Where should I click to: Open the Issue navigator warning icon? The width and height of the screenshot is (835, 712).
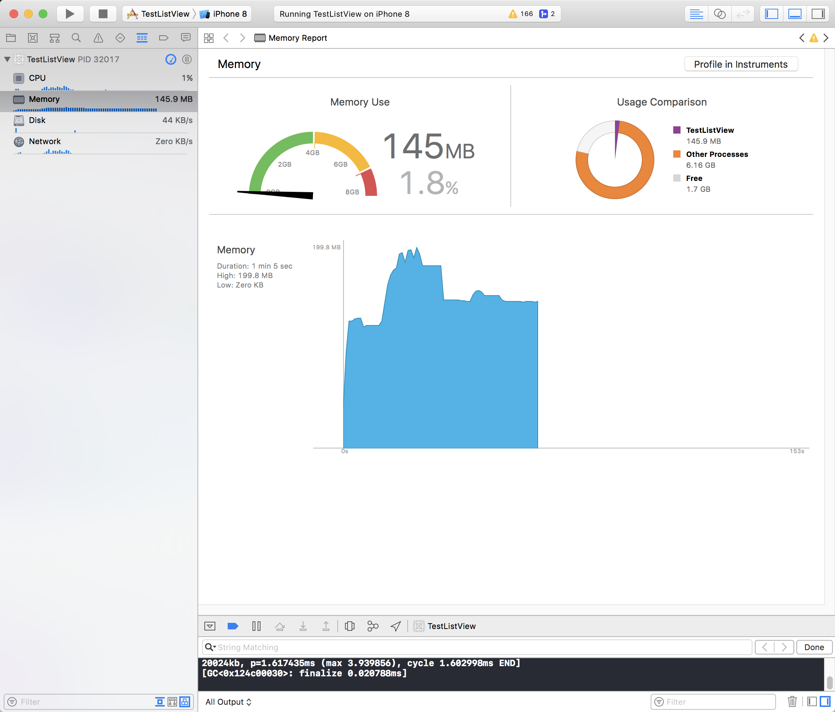point(98,38)
